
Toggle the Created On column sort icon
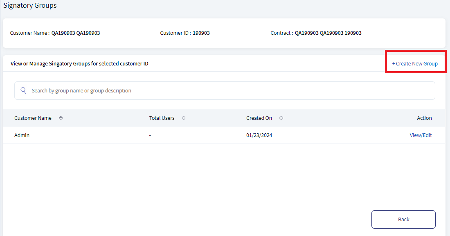(x=281, y=118)
